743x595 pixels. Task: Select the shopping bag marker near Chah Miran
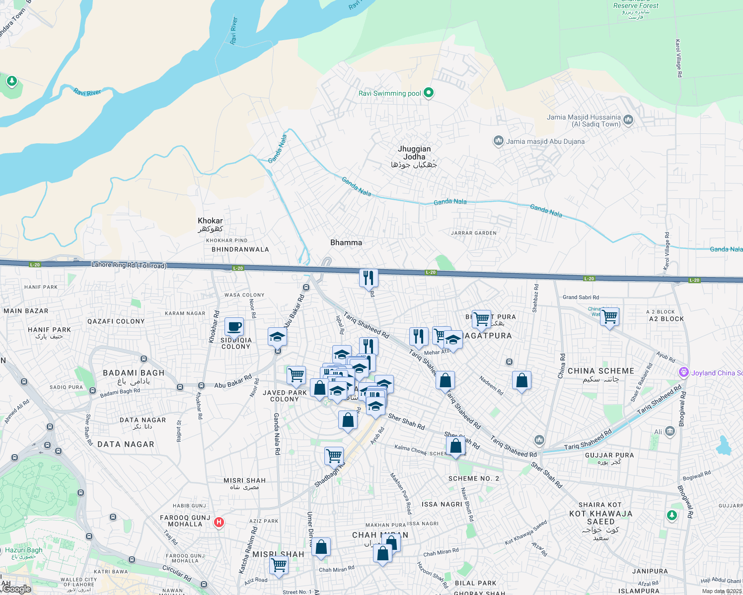pos(382,554)
